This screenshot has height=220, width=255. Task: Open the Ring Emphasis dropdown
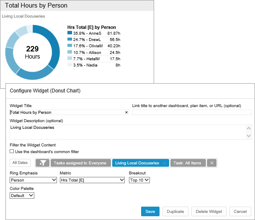[x=33, y=180]
